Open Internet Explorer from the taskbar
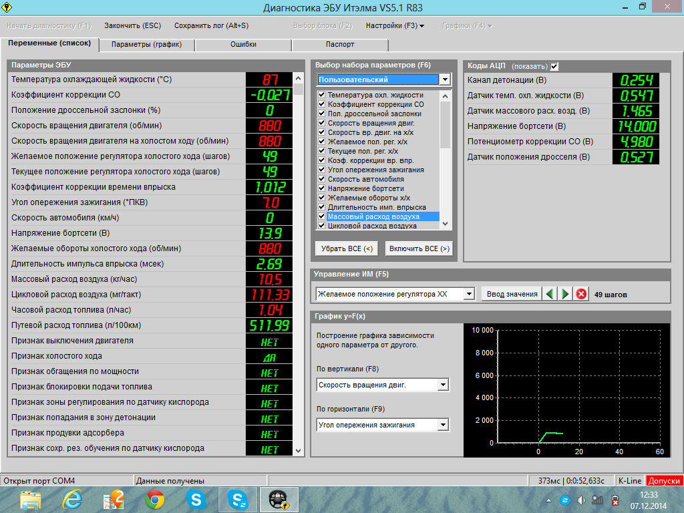The width and height of the screenshot is (684, 513). (x=71, y=499)
